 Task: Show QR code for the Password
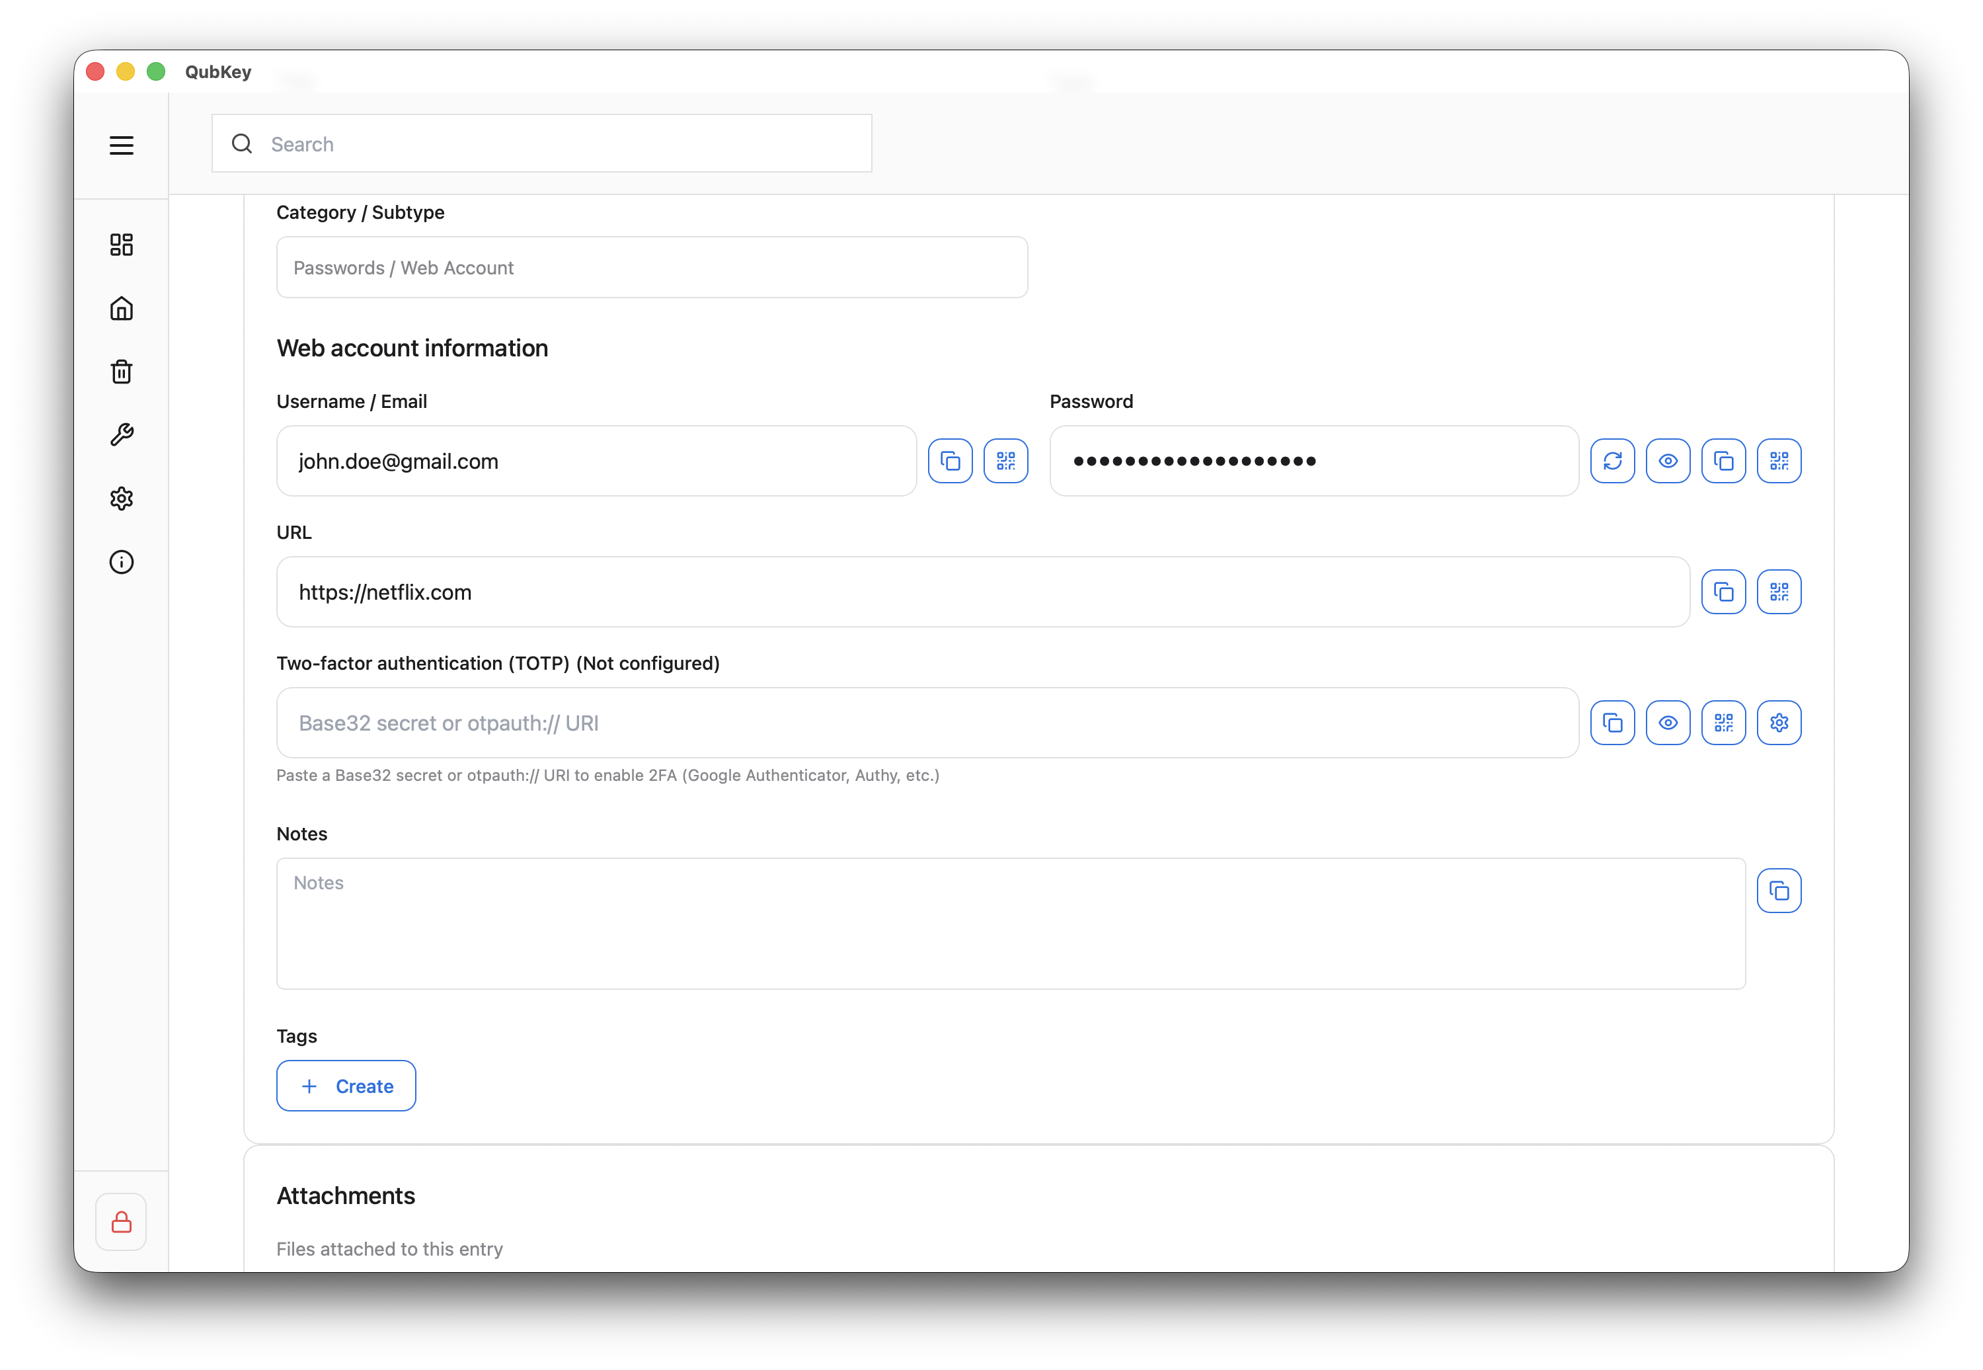click(x=1779, y=461)
